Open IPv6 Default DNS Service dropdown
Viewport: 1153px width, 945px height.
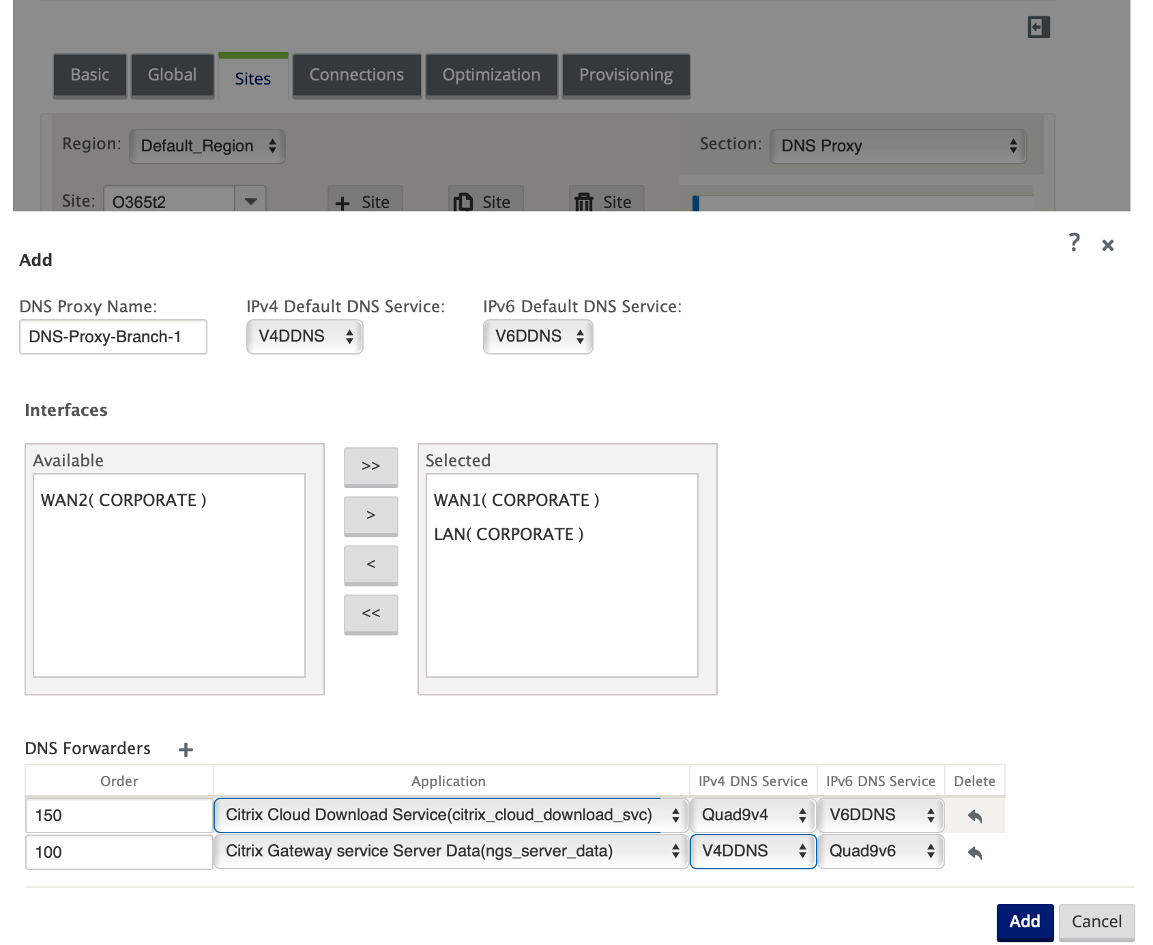click(538, 337)
